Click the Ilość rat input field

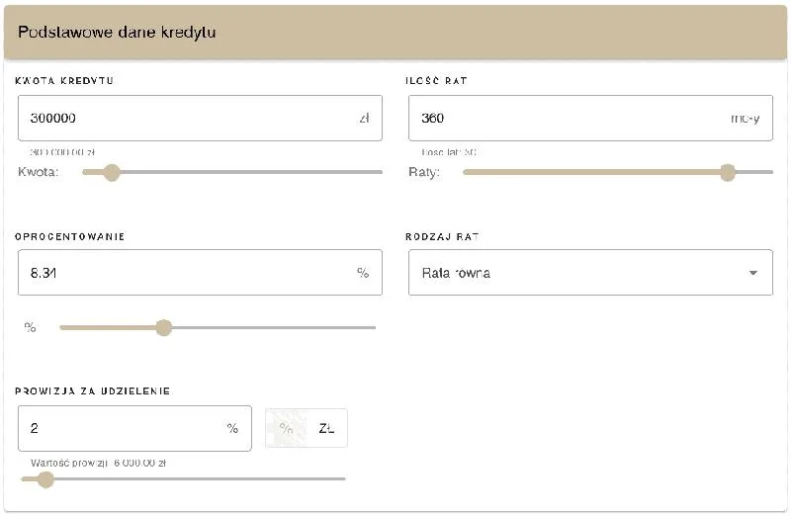point(590,118)
